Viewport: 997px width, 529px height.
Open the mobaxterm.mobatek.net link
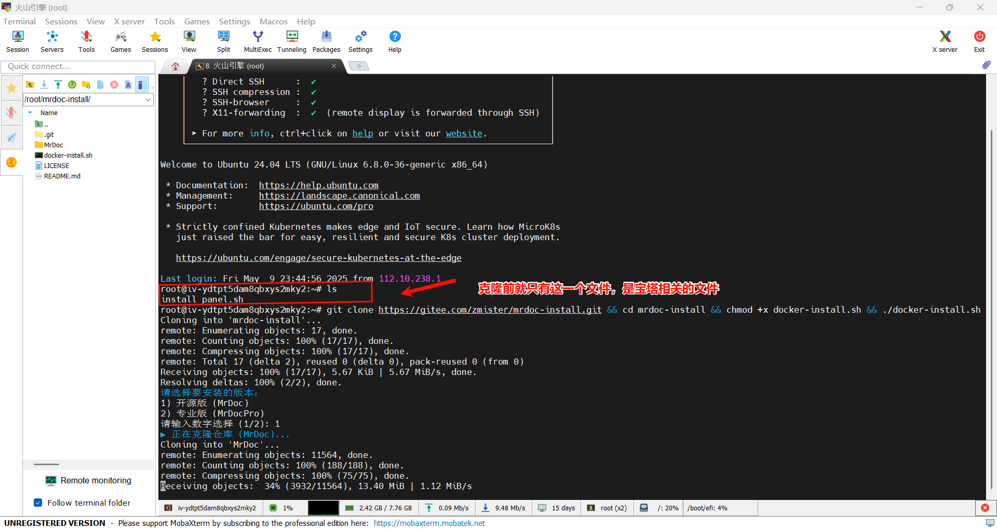429,523
